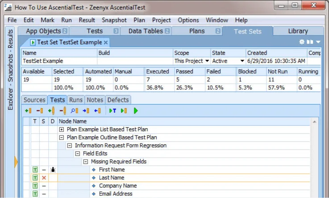Click the red X status on Last Name row
This screenshot has height=198, width=329.
44,178
